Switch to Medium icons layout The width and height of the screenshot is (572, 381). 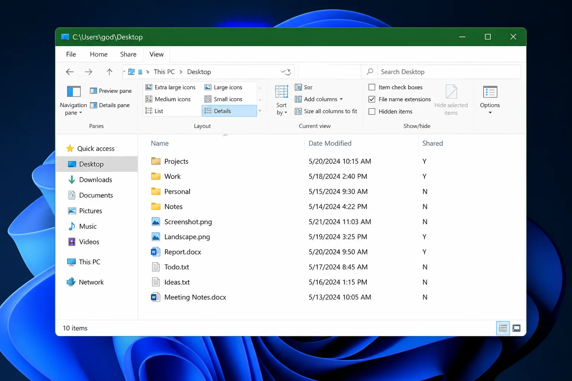168,99
